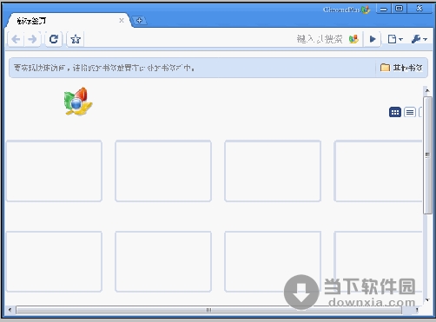Open the first thumbnail in top row
The height and width of the screenshot is (322, 436).
54,171
